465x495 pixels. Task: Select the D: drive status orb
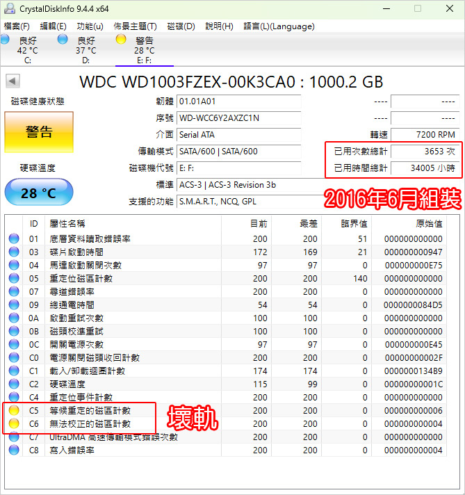point(63,39)
